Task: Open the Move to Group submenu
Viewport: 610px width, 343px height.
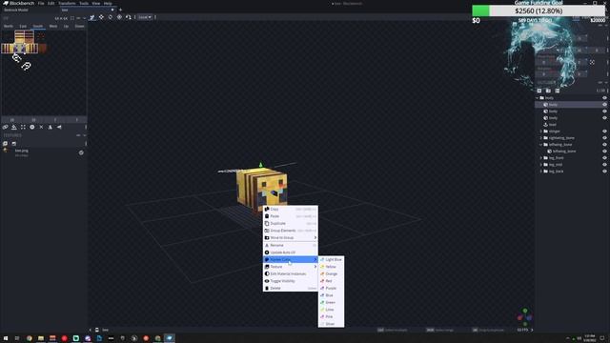Action: tap(290, 237)
